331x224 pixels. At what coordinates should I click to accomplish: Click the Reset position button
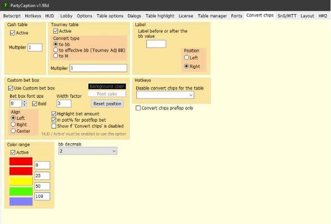point(107,104)
